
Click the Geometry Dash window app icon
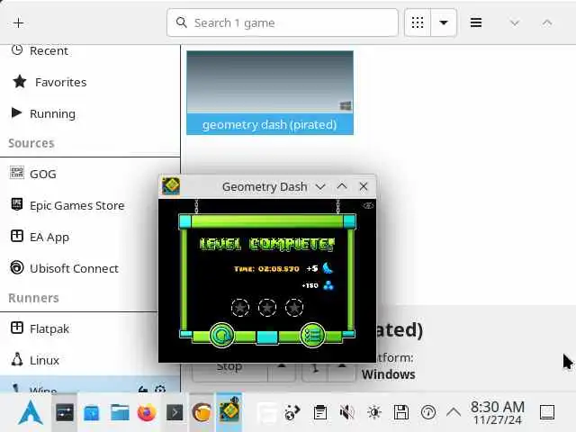pos(171,186)
